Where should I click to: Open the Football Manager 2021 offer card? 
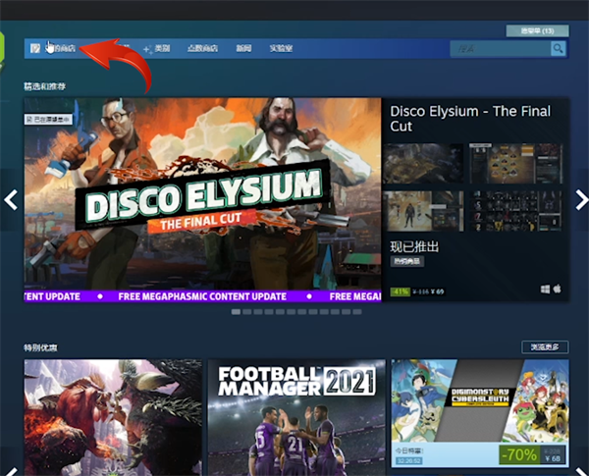pyautogui.click(x=296, y=417)
